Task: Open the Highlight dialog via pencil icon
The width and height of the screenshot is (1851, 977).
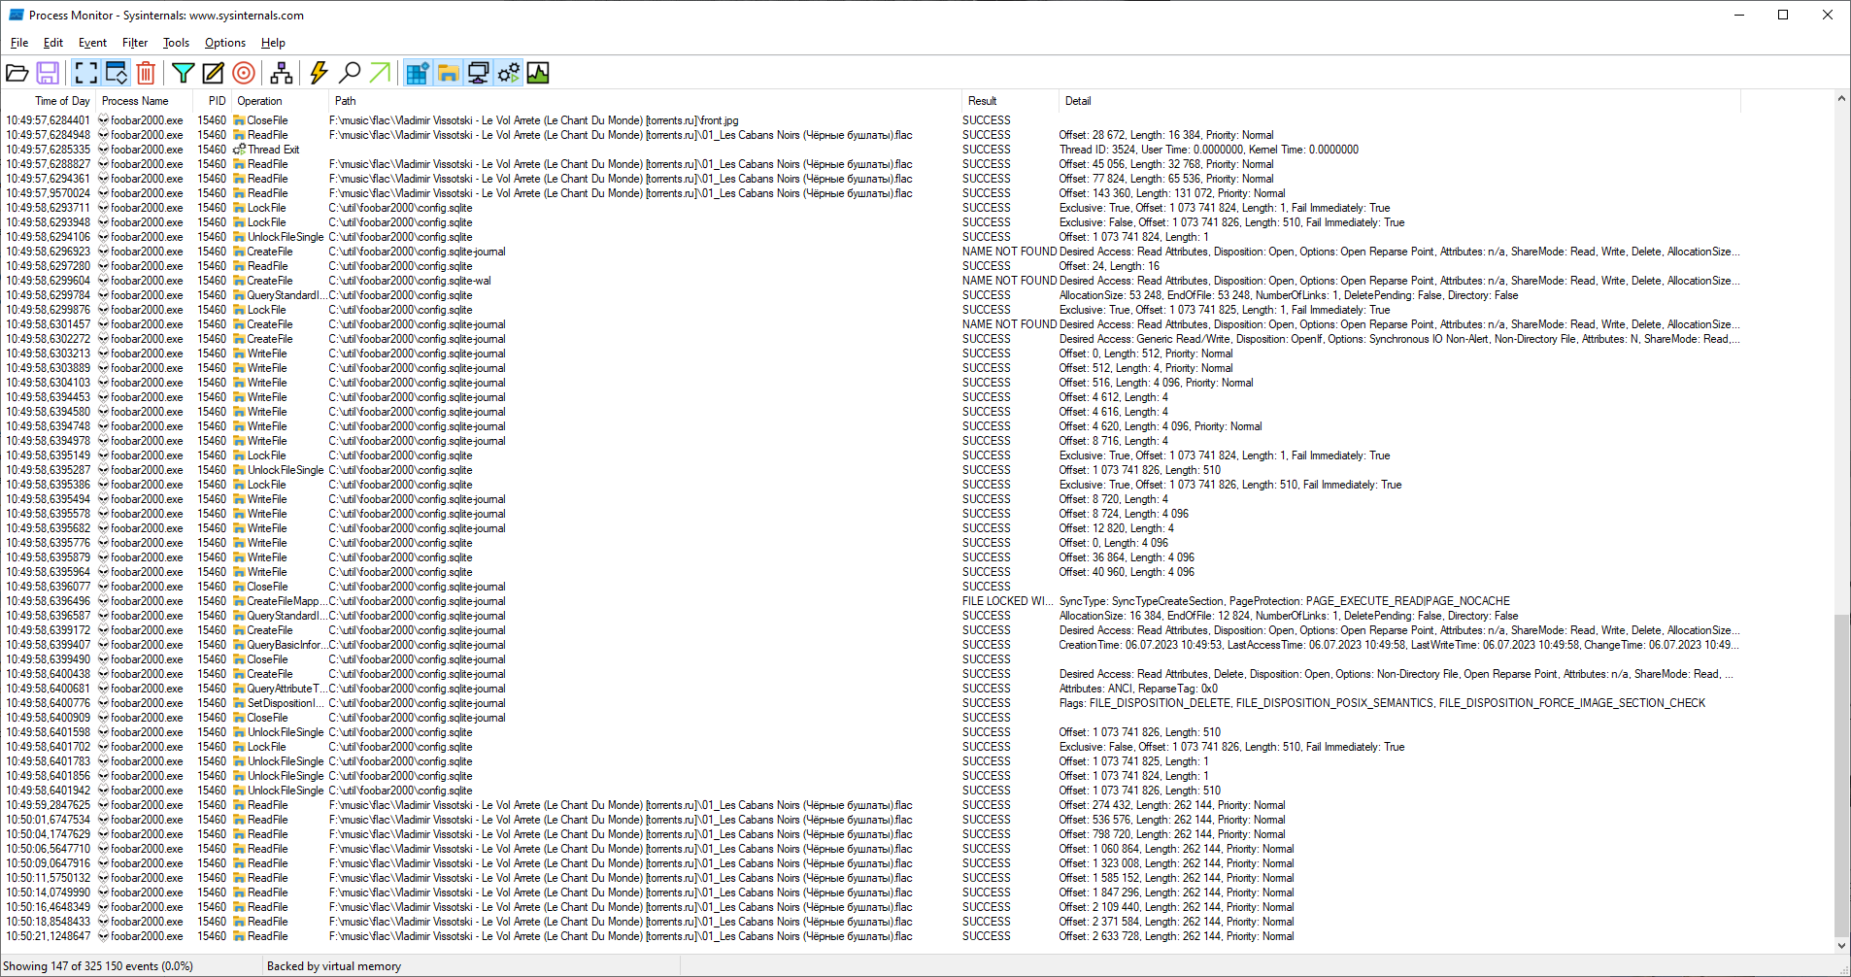Action: pyautogui.click(x=213, y=73)
